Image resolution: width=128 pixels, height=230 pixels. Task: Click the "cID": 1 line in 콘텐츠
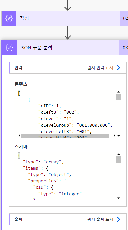50,106
